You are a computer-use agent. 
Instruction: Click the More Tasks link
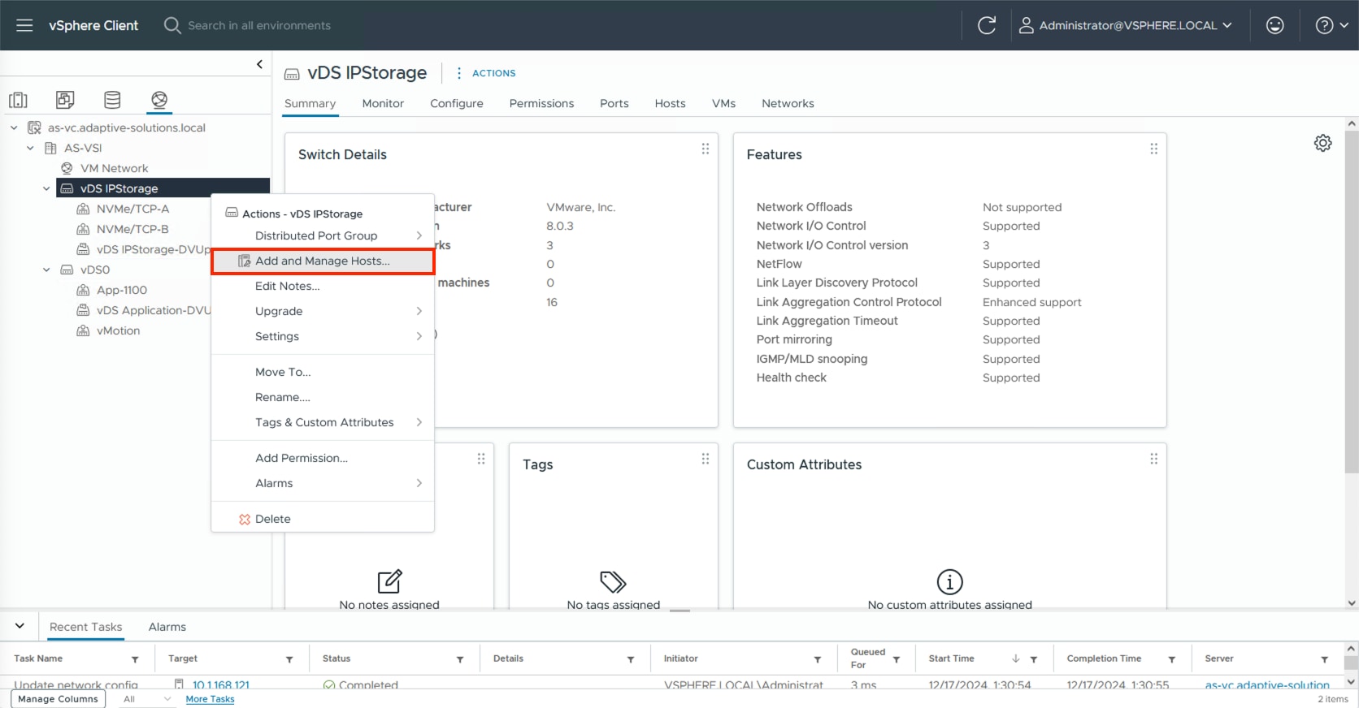[210, 699]
